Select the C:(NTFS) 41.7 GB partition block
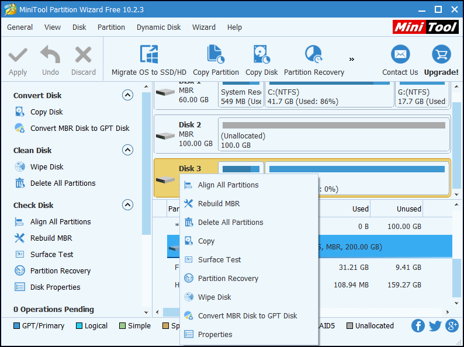 (330, 95)
